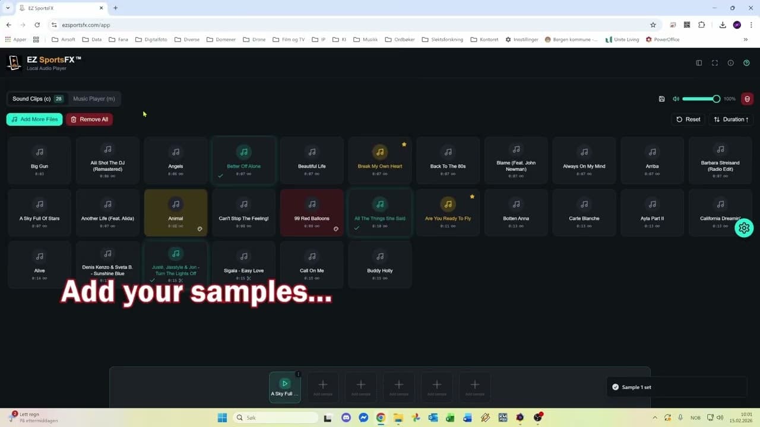Play the "A Sky Full" sample slot

tap(284, 383)
